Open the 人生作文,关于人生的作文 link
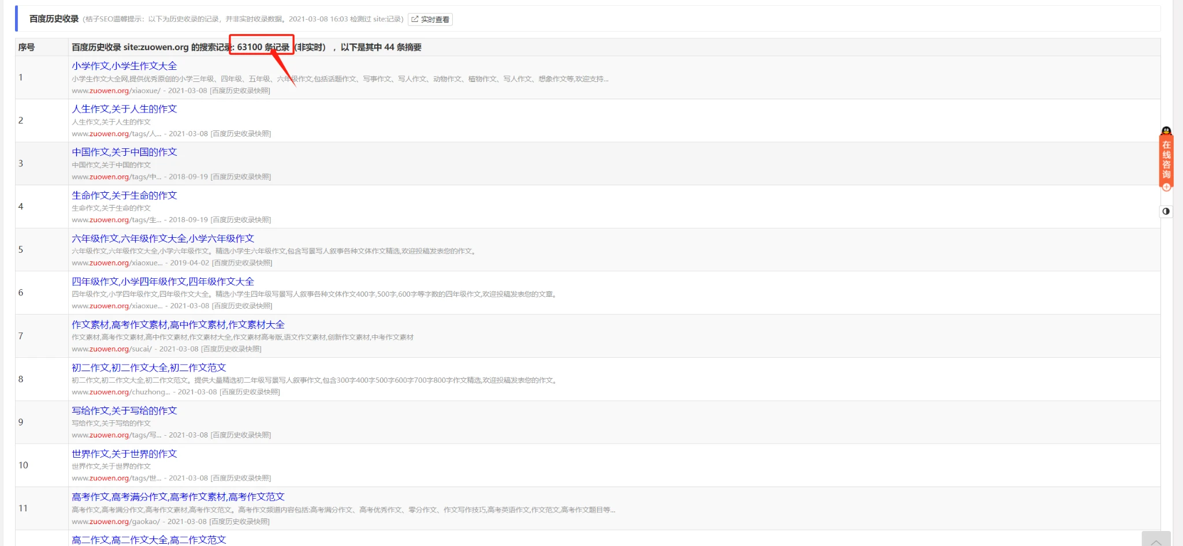 tap(124, 109)
